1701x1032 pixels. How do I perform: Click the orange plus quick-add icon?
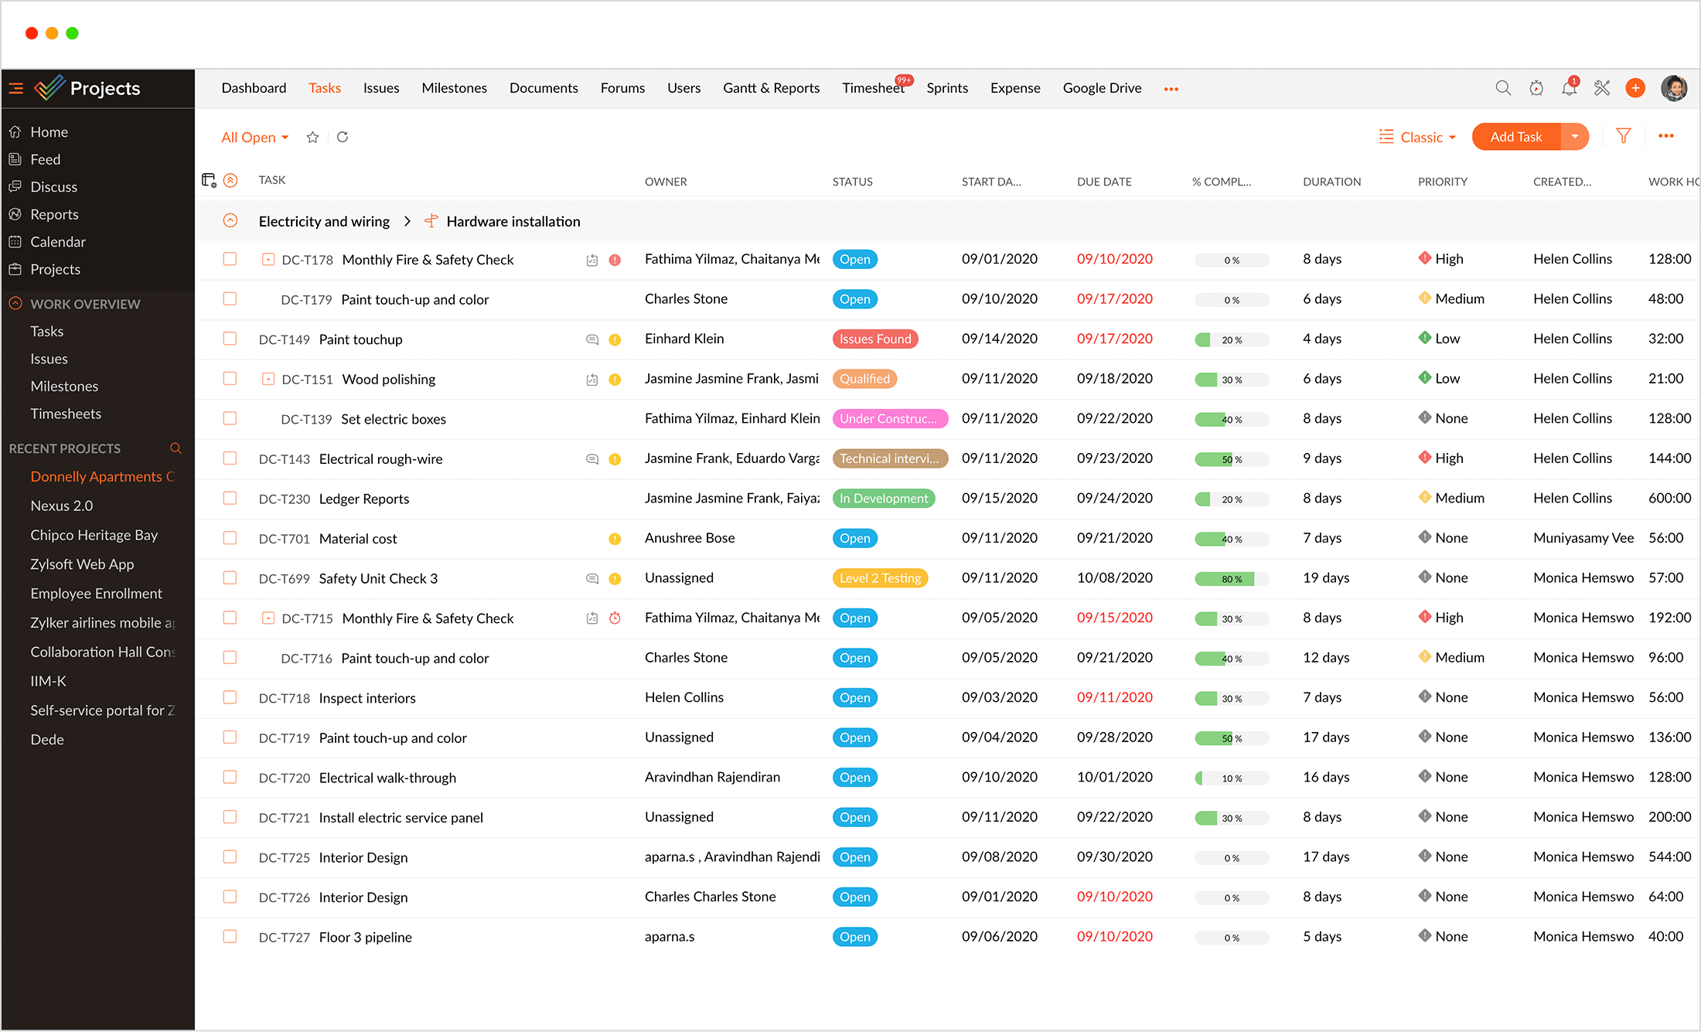pos(1635,87)
